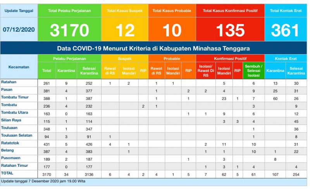Click the "Sembuh / Selesai Isolasi" header
310x190 pixels.
[254, 70]
